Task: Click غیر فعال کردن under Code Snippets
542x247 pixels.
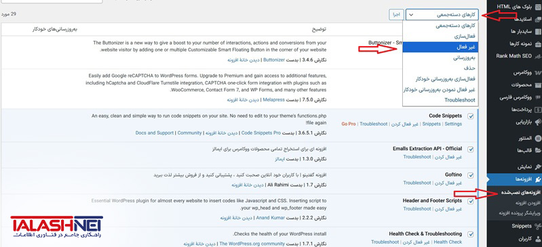Action: (405, 124)
